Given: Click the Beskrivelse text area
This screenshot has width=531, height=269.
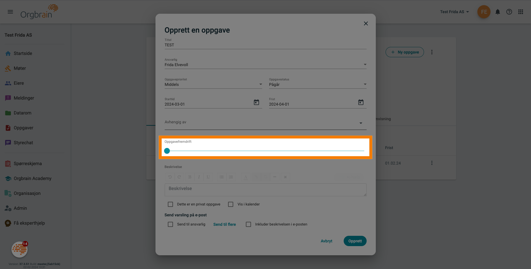Looking at the screenshot, I should (265, 190).
